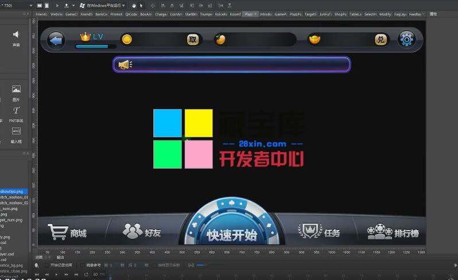Click the publish/export icon in top toolbar

(x=67, y=6)
